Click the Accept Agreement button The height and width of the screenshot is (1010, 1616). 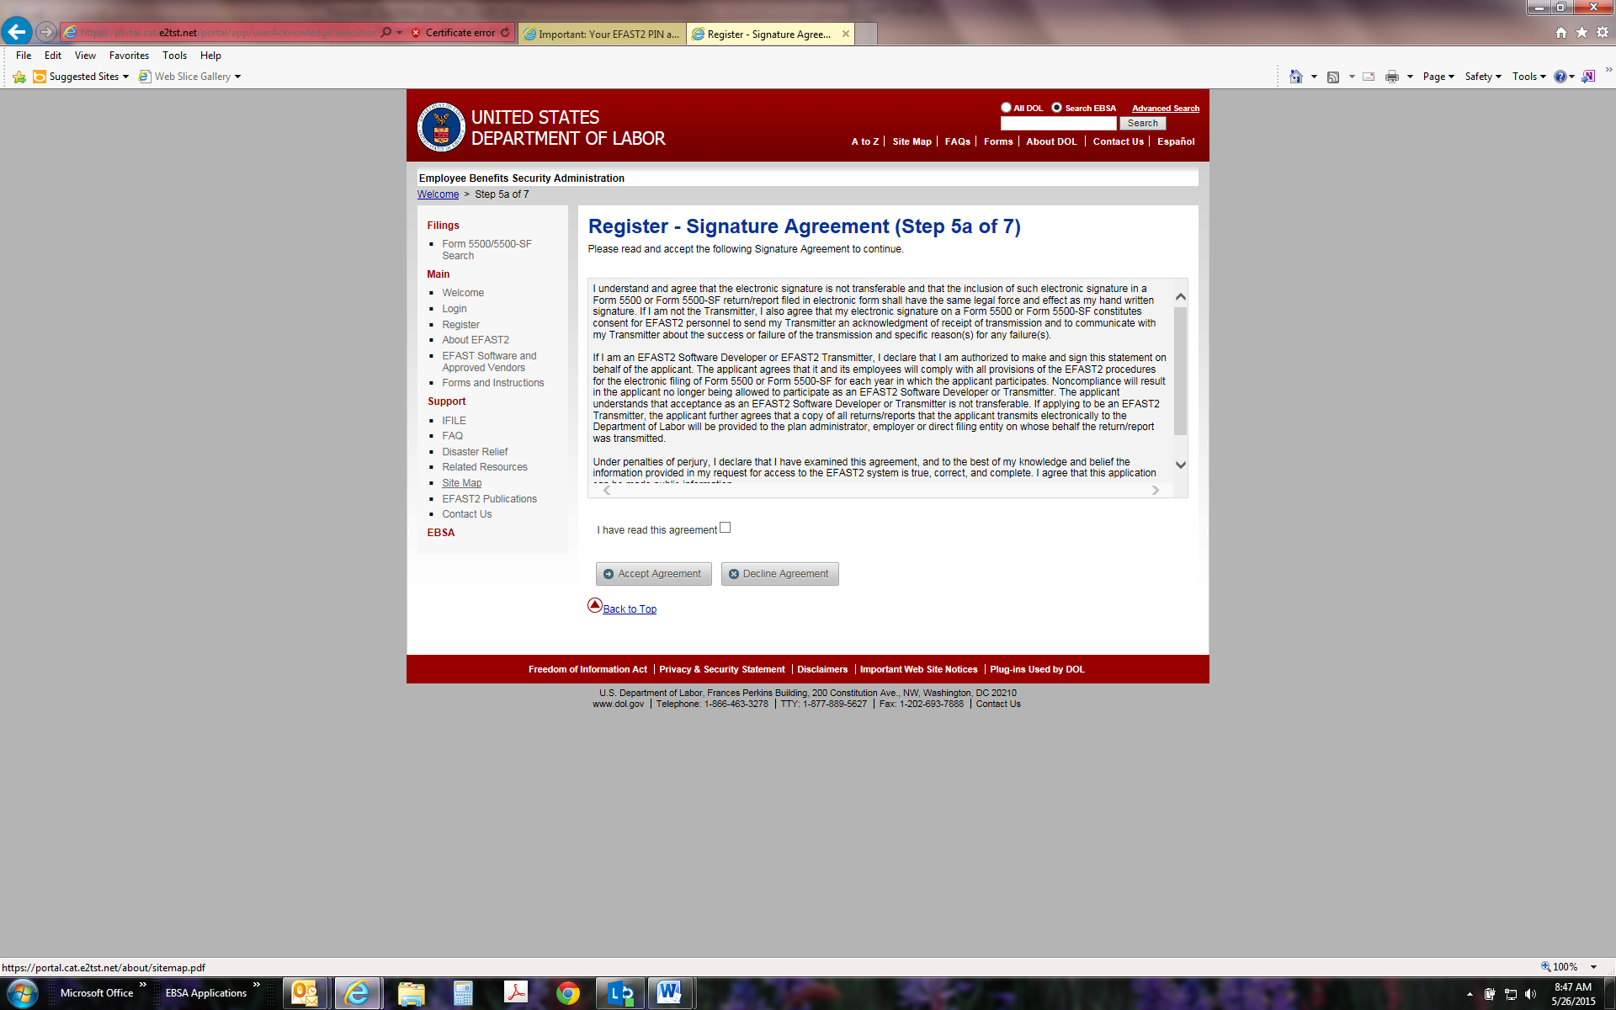click(x=654, y=574)
